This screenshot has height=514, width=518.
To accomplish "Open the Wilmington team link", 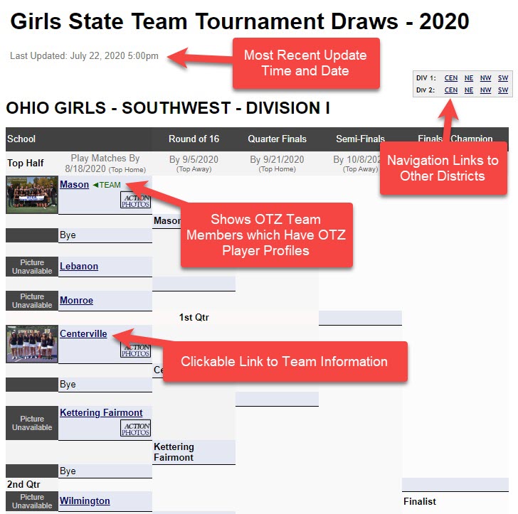I will (x=85, y=500).
